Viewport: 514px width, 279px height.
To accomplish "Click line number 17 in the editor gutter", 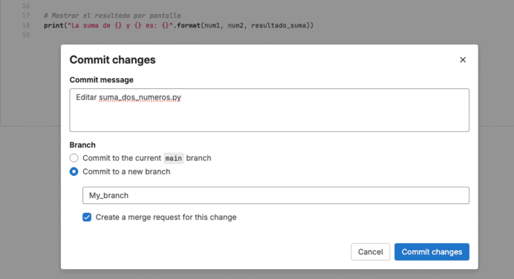I will tap(26, 15).
